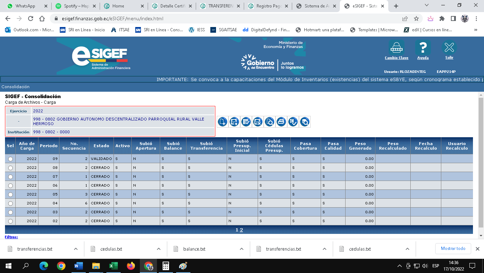This screenshot has width=484, height=273.
Task: Click the disk with X delete icon
Action: (x=258, y=122)
